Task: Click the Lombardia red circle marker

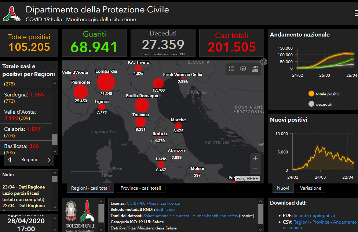Action: pyautogui.click(x=106, y=82)
